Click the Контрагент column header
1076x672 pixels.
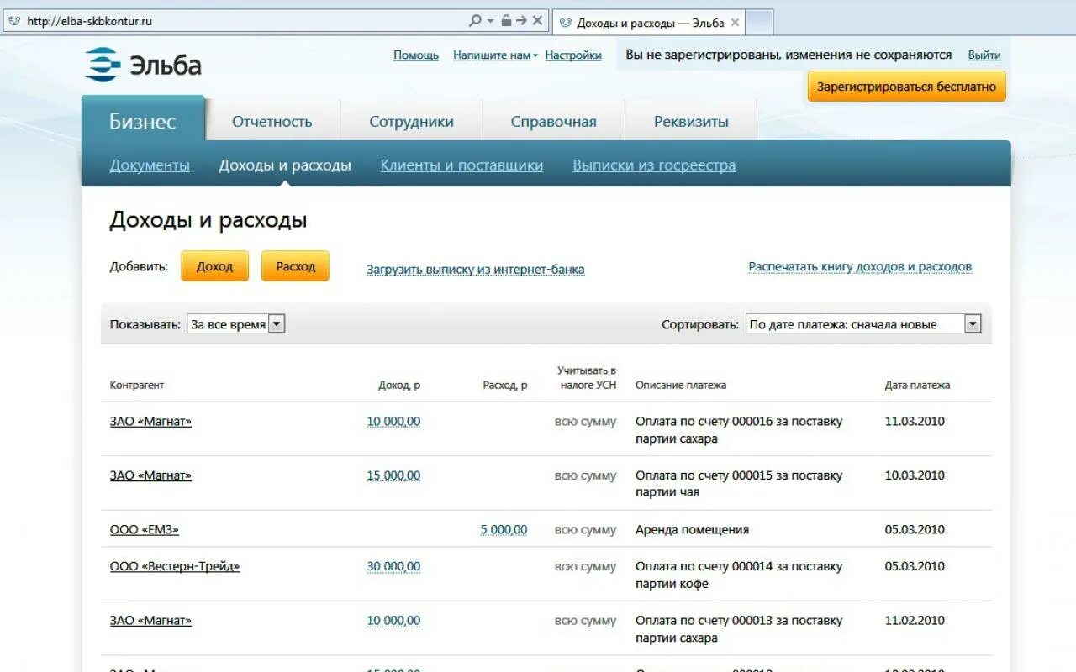point(137,386)
